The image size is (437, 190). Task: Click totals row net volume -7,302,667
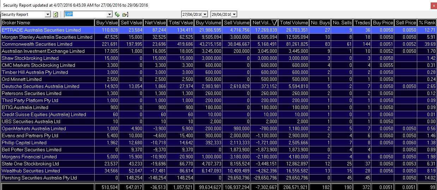(264, 186)
